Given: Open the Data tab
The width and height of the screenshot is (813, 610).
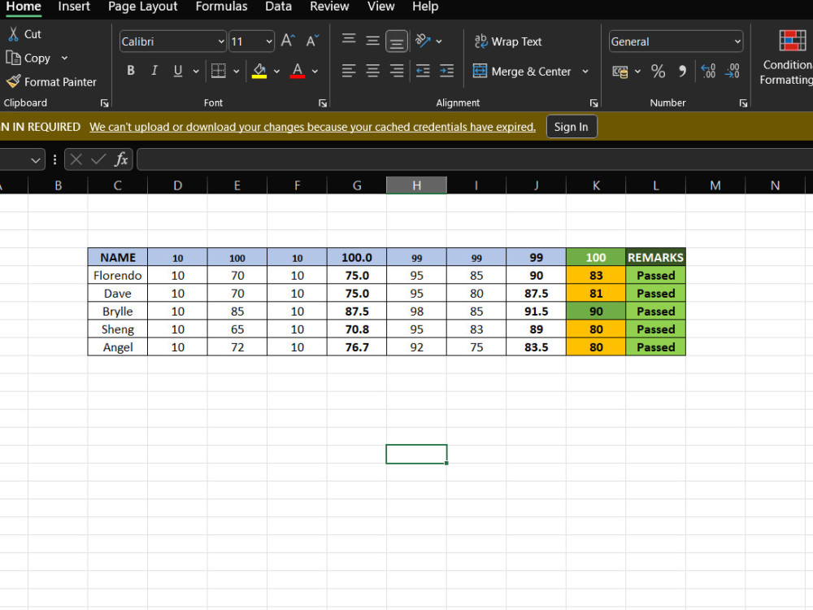Looking at the screenshot, I should pos(278,7).
